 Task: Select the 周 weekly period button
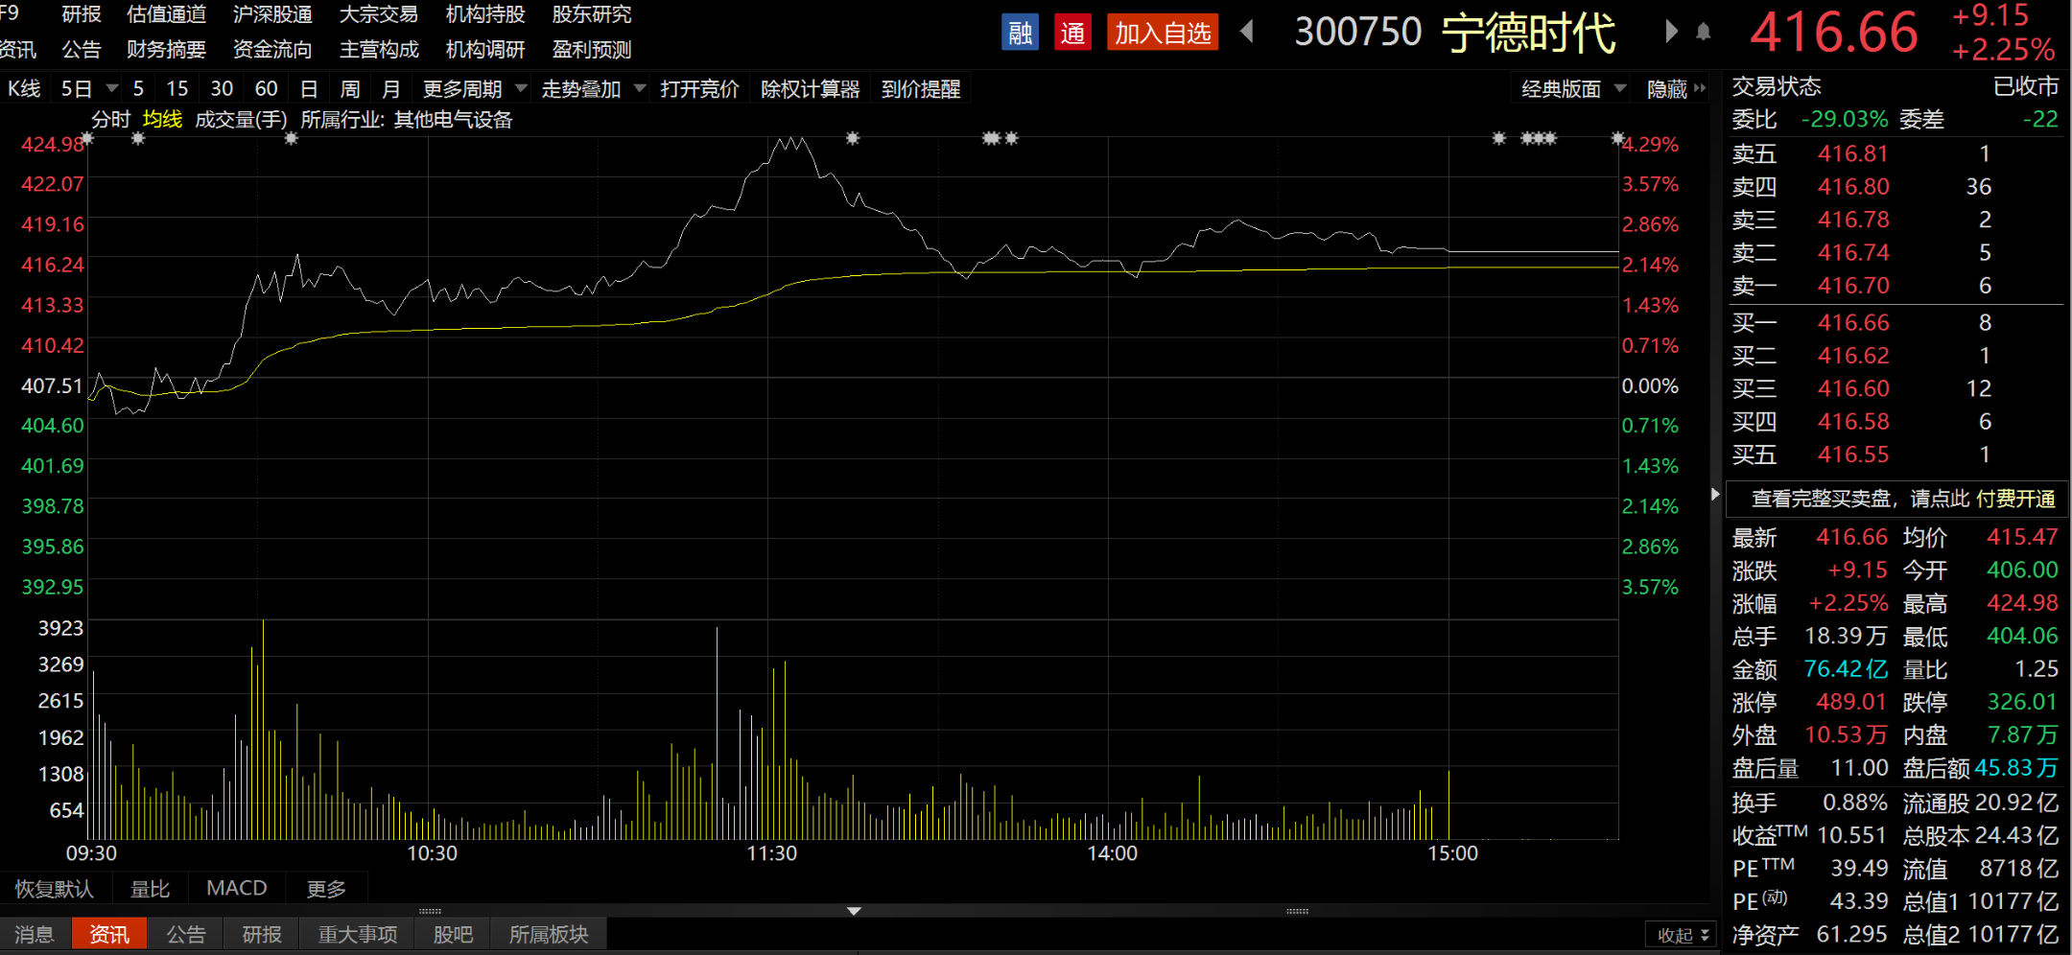350,89
